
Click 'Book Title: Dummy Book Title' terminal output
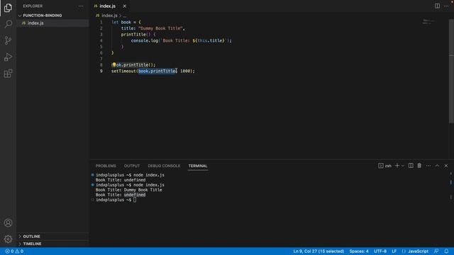point(128,190)
